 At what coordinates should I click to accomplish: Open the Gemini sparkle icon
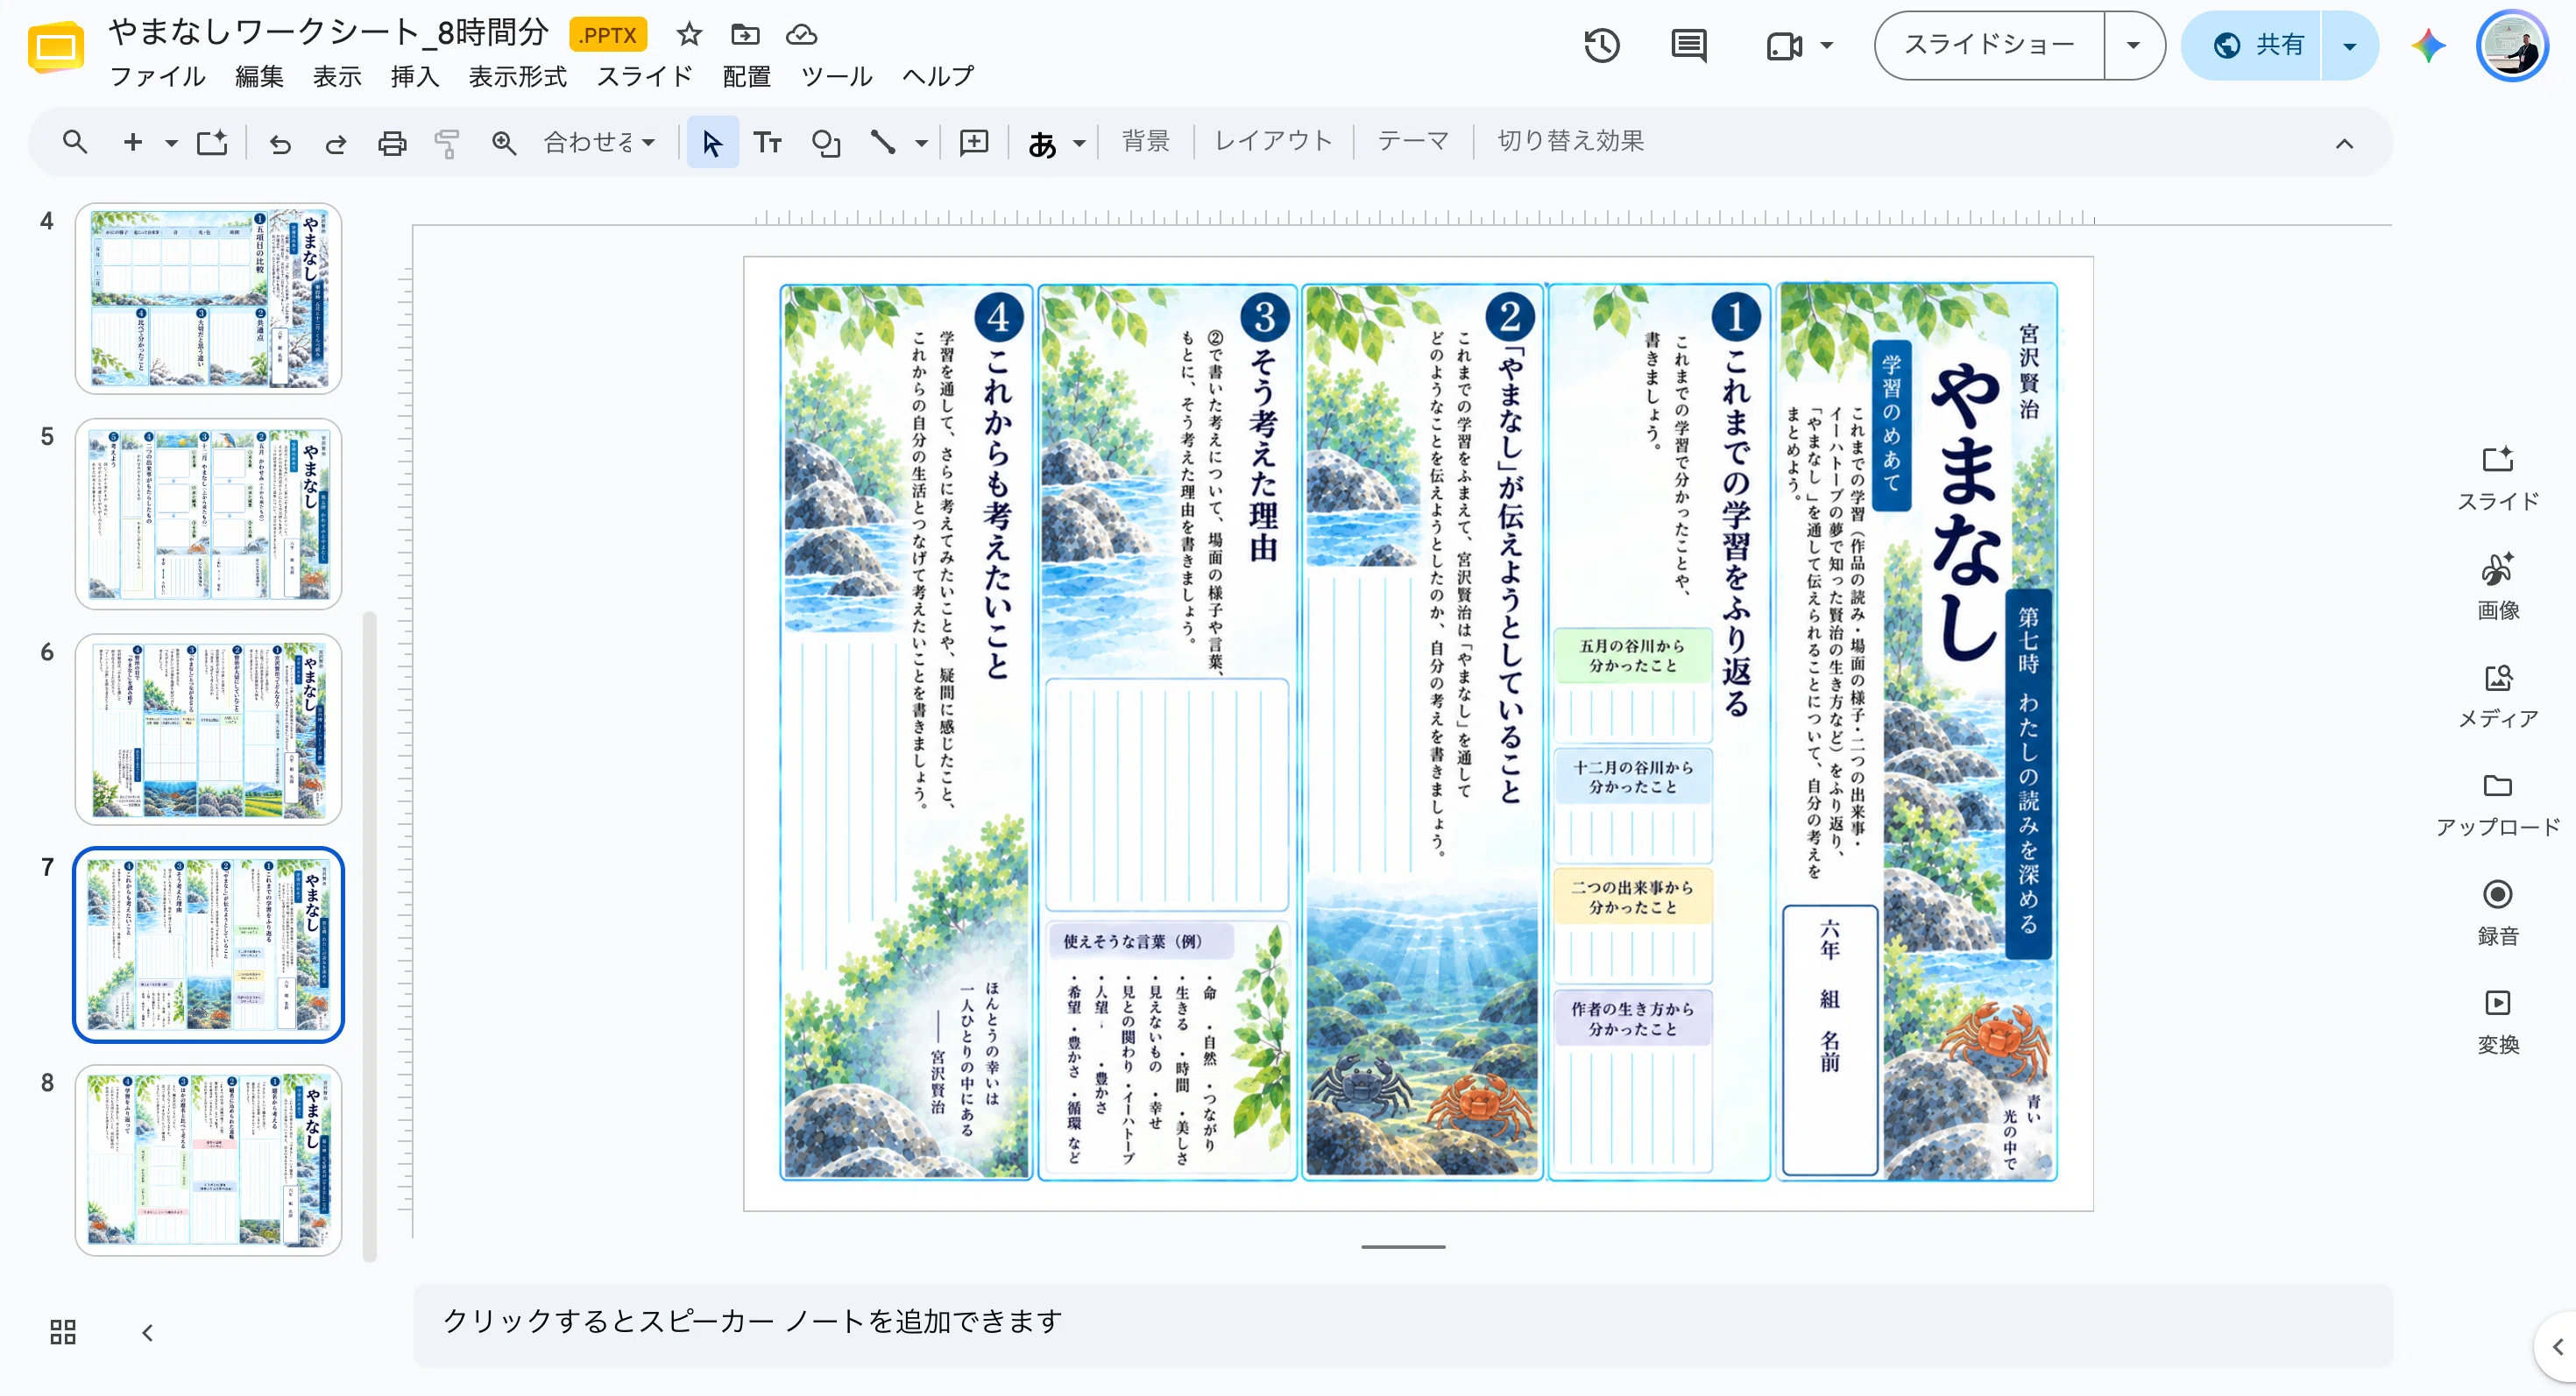pos(2427,45)
